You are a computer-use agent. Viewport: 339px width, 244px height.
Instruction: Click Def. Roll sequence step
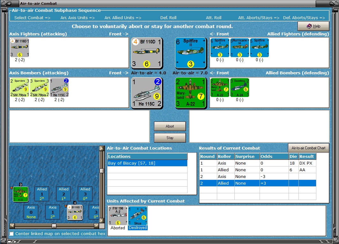pyautogui.click(x=168, y=18)
